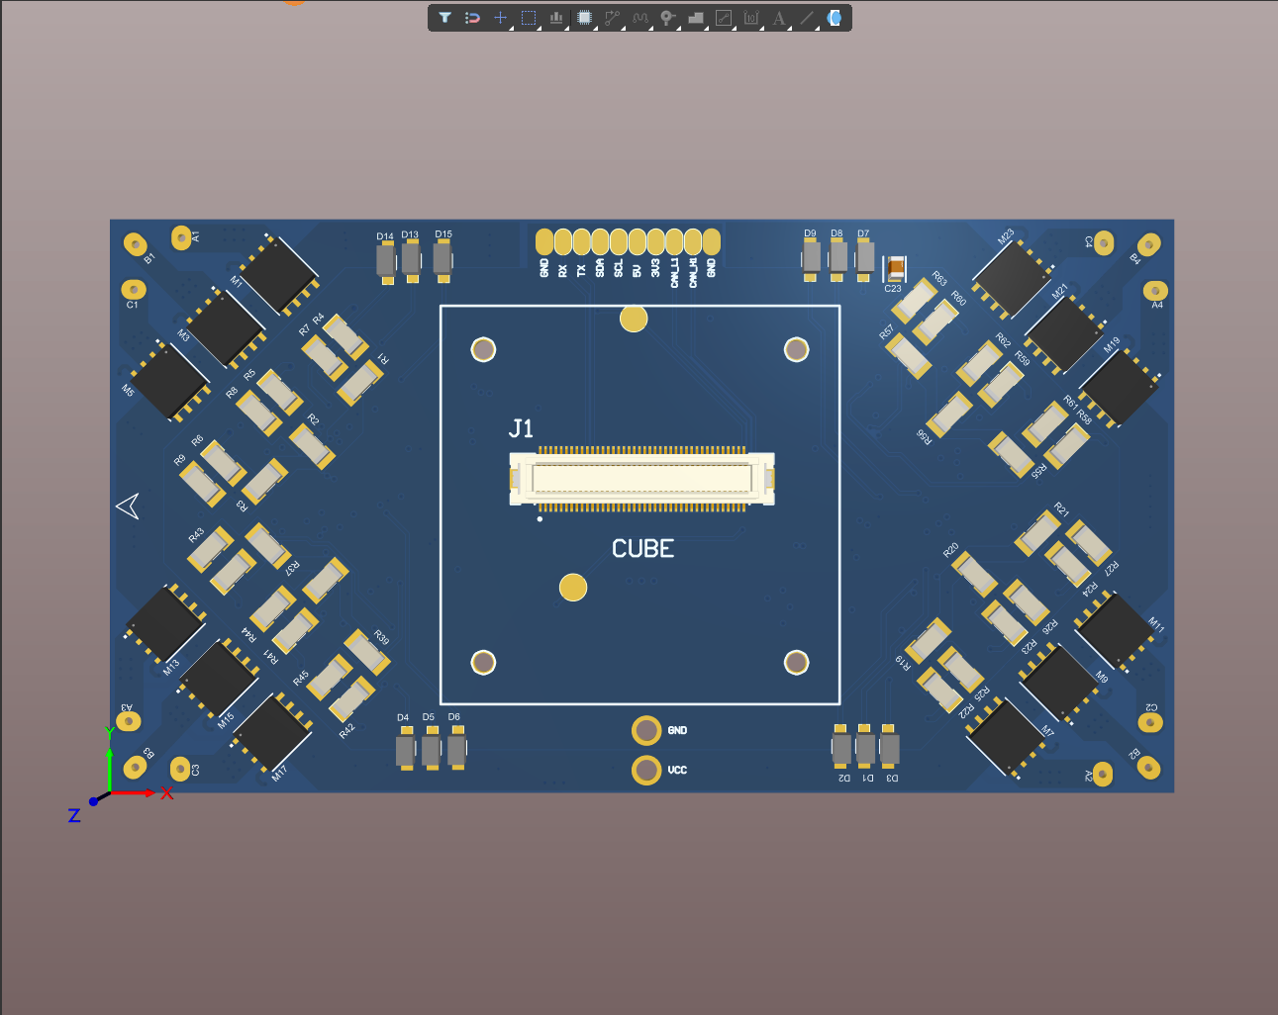Click the J1 board-to-board connector
Screen dimensions: 1278x1015
pyautogui.click(x=641, y=479)
